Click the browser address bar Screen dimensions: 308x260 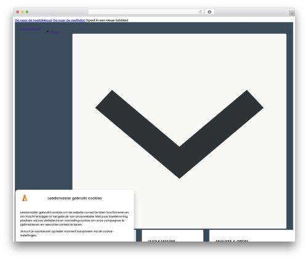pyautogui.click(x=146, y=12)
